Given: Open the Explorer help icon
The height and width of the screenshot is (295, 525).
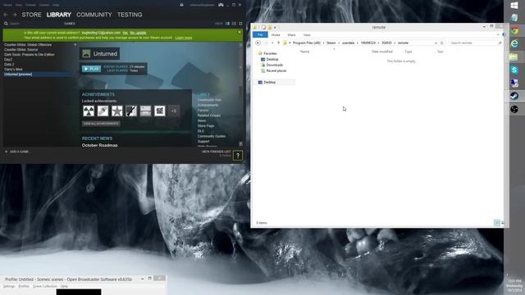Looking at the screenshot, I should pos(504,34).
